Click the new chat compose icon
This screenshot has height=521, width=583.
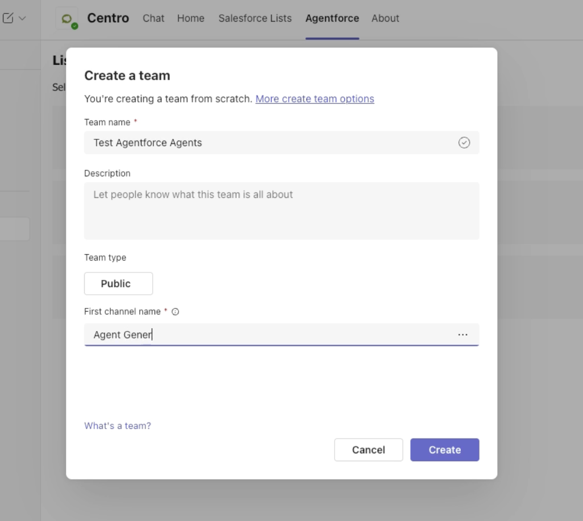[8, 18]
